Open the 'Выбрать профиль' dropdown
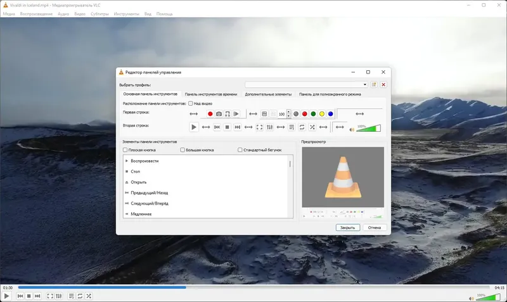The image size is (507, 302). (307, 85)
